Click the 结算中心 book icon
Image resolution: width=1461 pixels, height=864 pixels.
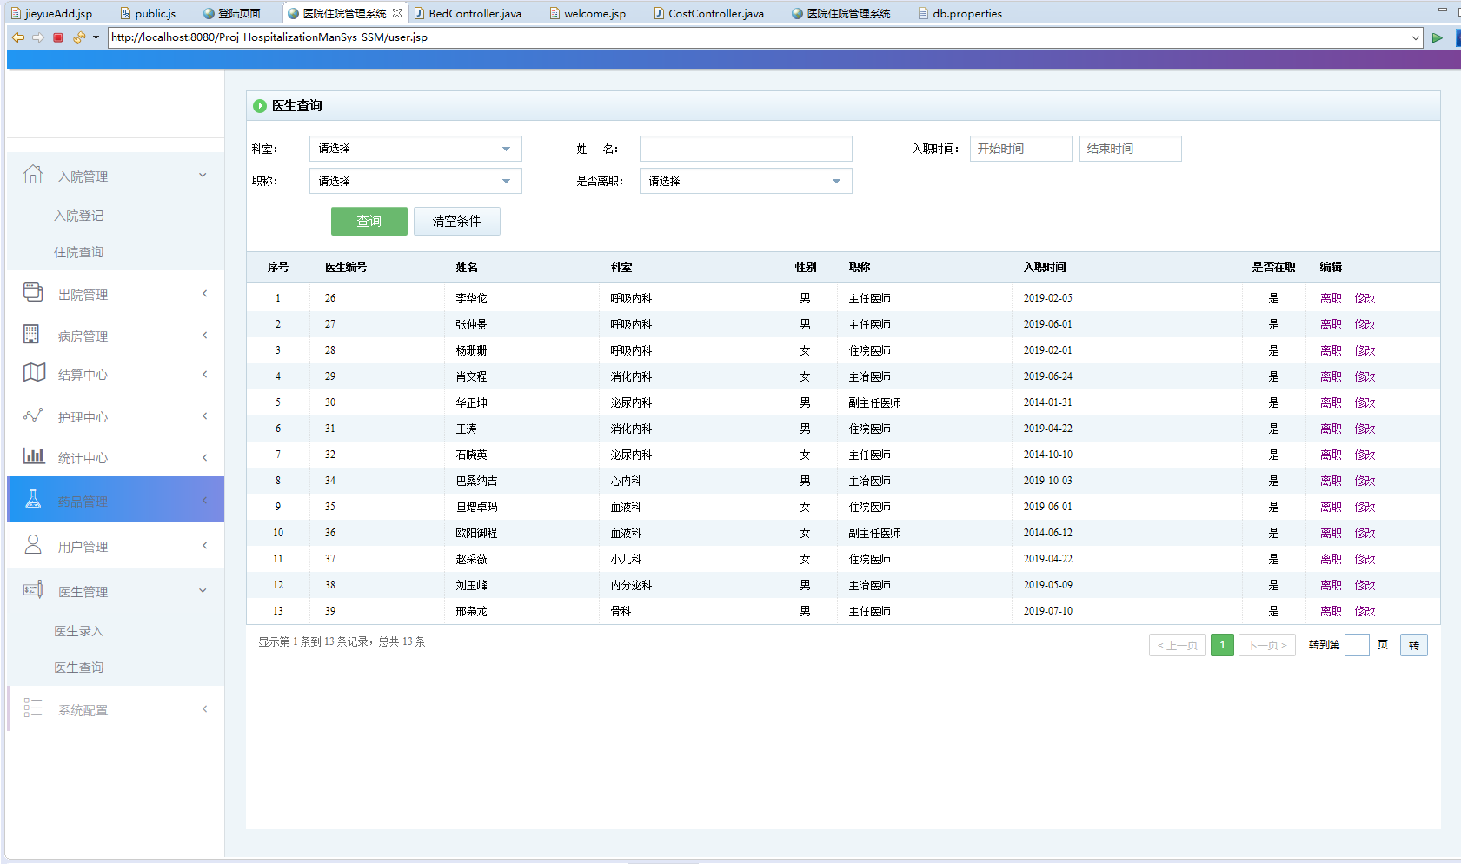[x=34, y=373]
